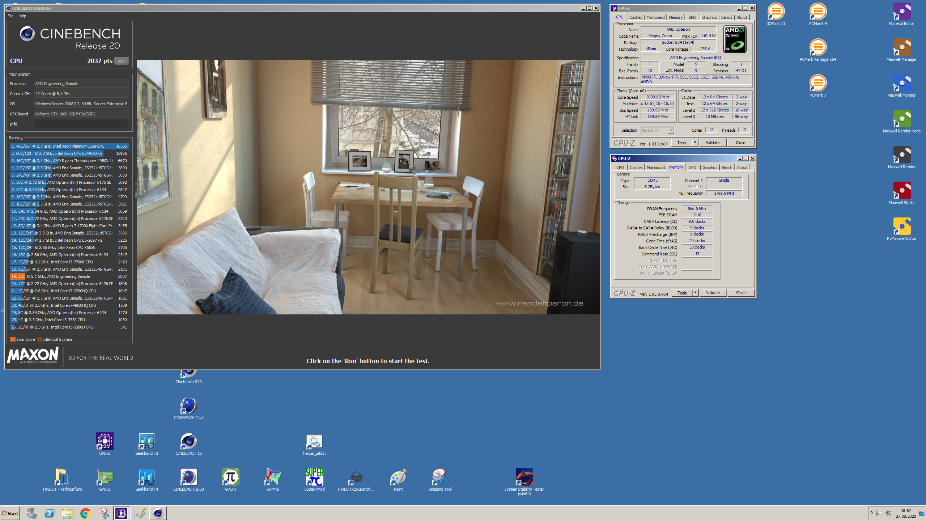Image resolution: width=926 pixels, height=521 pixels.
Task: Expand Tools dropdown arrow in top CPU-Z
Action: 695,143
